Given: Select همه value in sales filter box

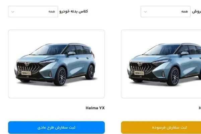Looking at the screenshot, I should click(185, 11).
